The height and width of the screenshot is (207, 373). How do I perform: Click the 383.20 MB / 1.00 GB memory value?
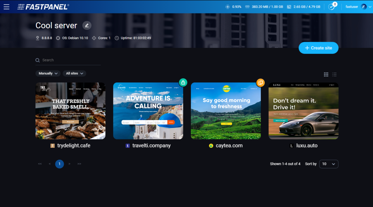(x=267, y=7)
